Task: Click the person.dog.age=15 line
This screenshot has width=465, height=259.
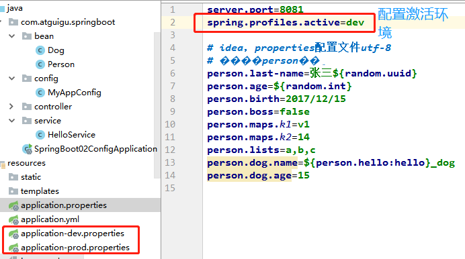Action: (x=258, y=176)
